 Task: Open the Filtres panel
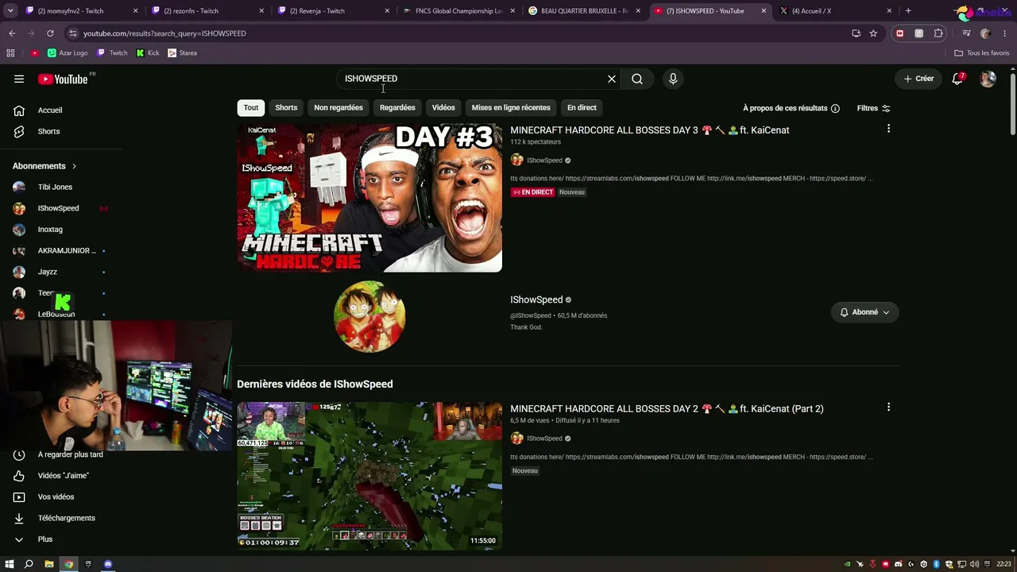tap(874, 108)
